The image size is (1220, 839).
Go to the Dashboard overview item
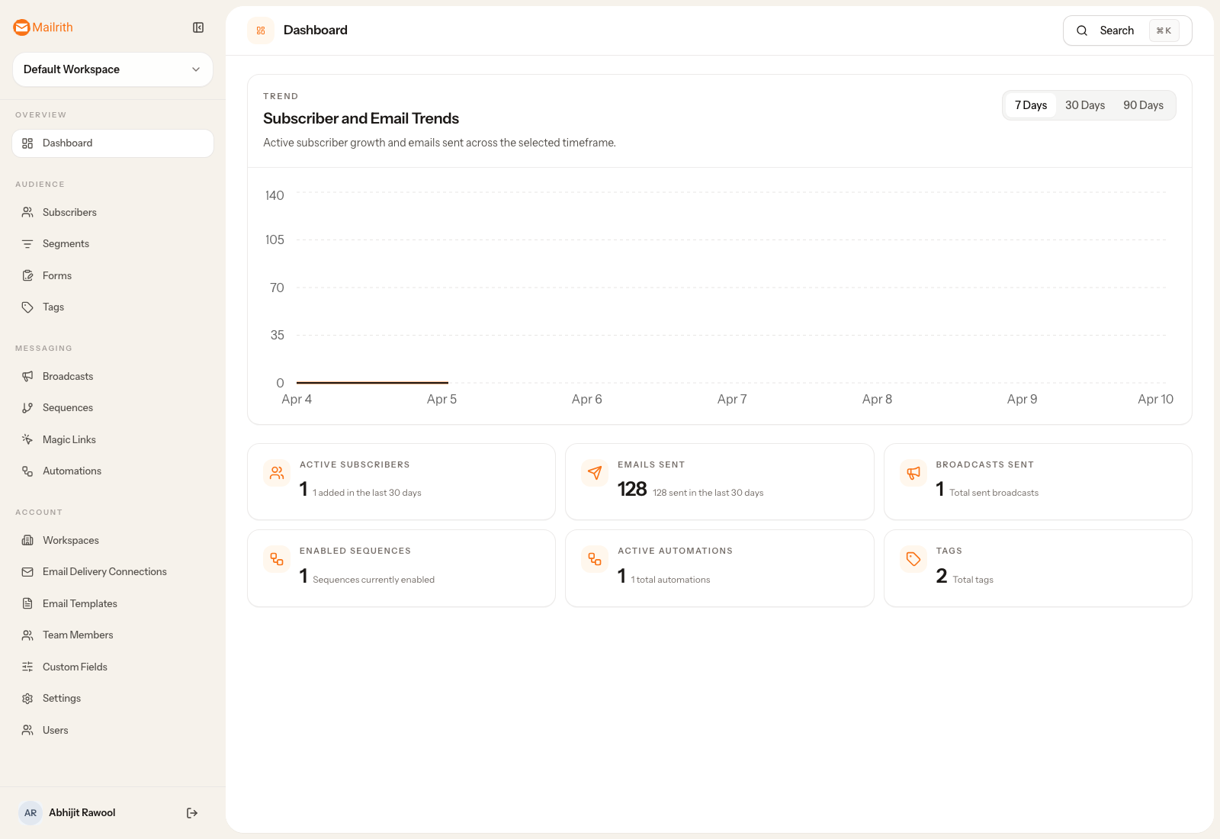(68, 143)
